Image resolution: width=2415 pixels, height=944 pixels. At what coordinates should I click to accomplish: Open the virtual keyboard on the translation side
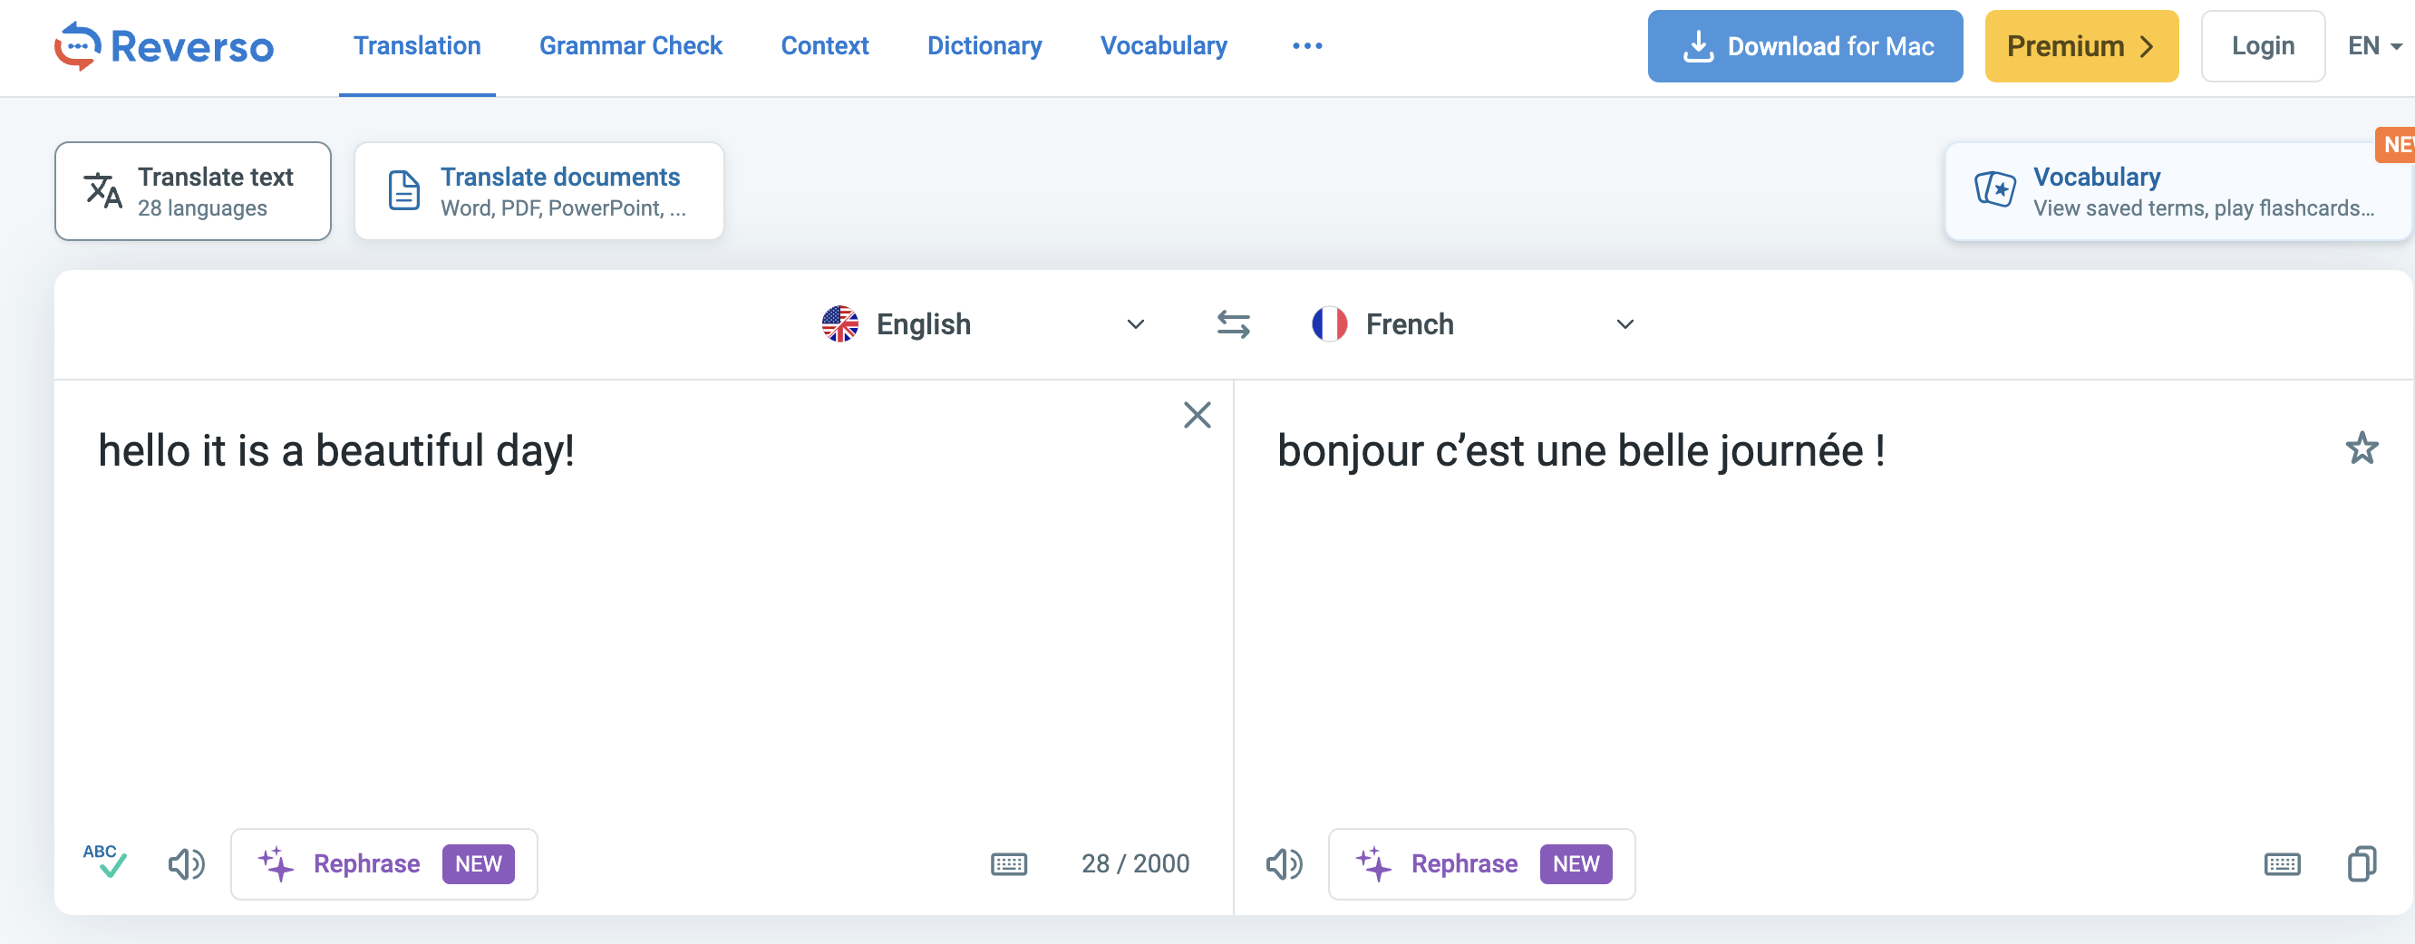coord(2284,863)
